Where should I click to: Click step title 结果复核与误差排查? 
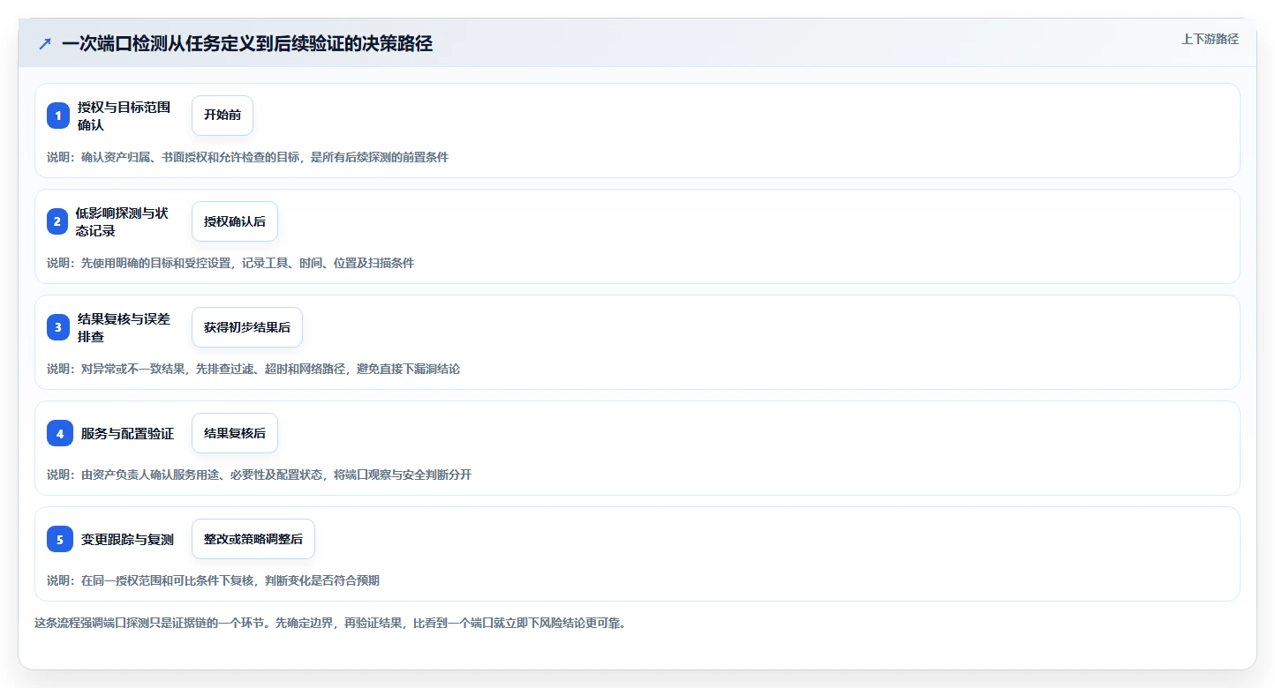(124, 327)
